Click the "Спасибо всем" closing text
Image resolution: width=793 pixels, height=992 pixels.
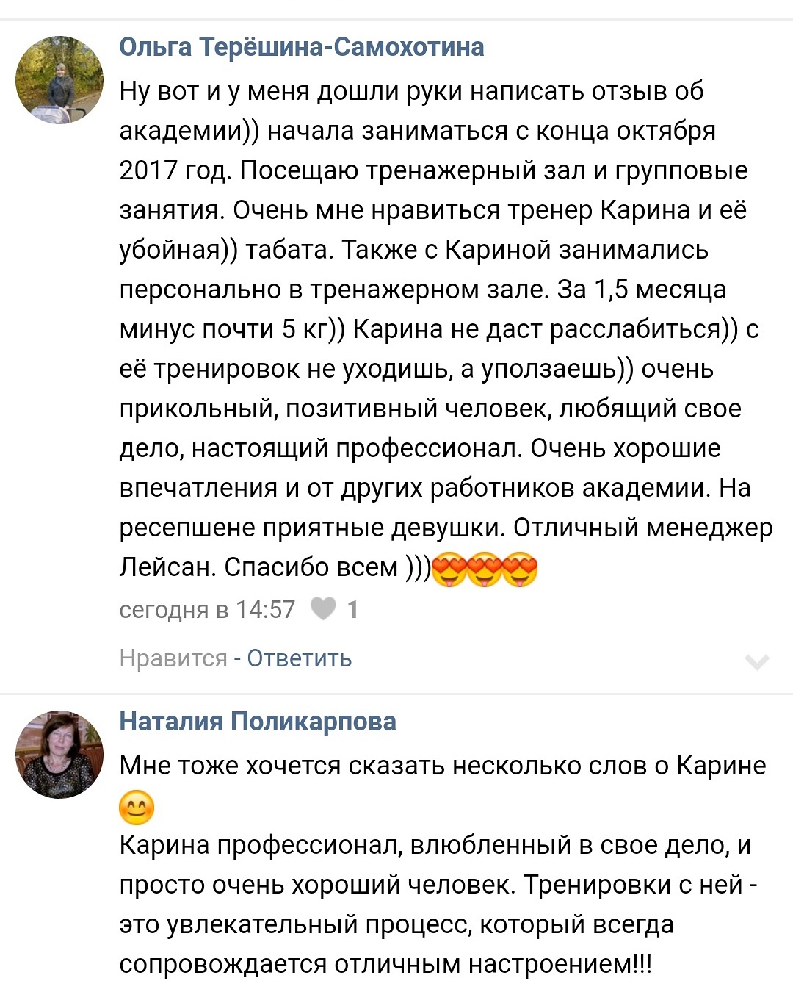[x=311, y=567]
